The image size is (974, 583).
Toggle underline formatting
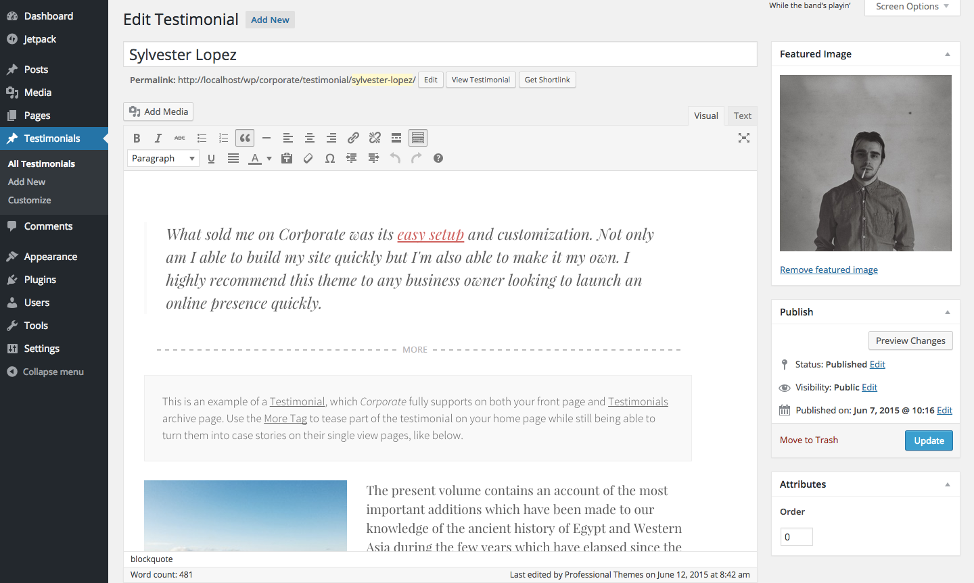coord(211,158)
